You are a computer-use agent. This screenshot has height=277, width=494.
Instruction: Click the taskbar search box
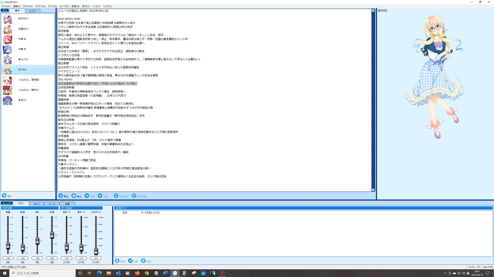[43, 273]
